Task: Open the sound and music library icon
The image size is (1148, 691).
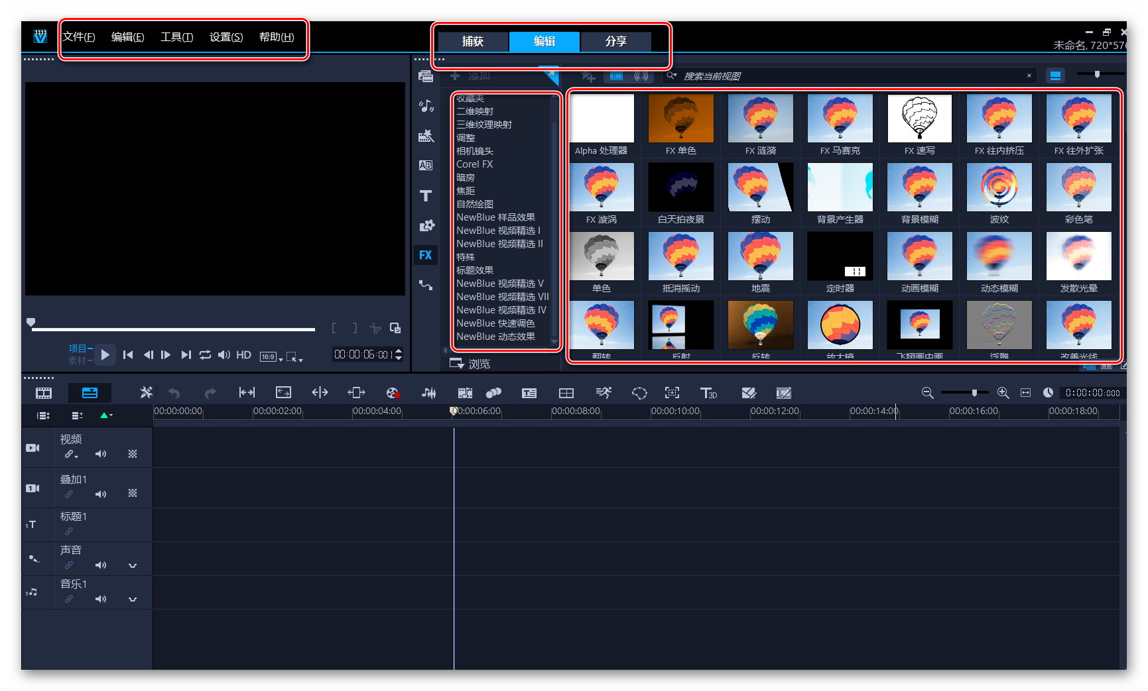Action: pyautogui.click(x=426, y=106)
